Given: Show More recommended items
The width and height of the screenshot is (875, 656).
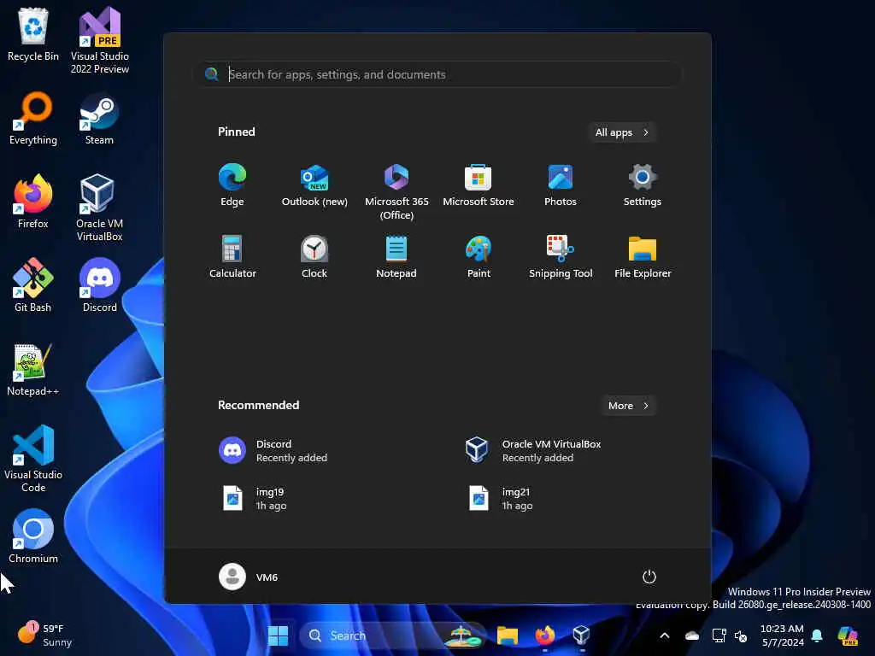Looking at the screenshot, I should point(628,406).
